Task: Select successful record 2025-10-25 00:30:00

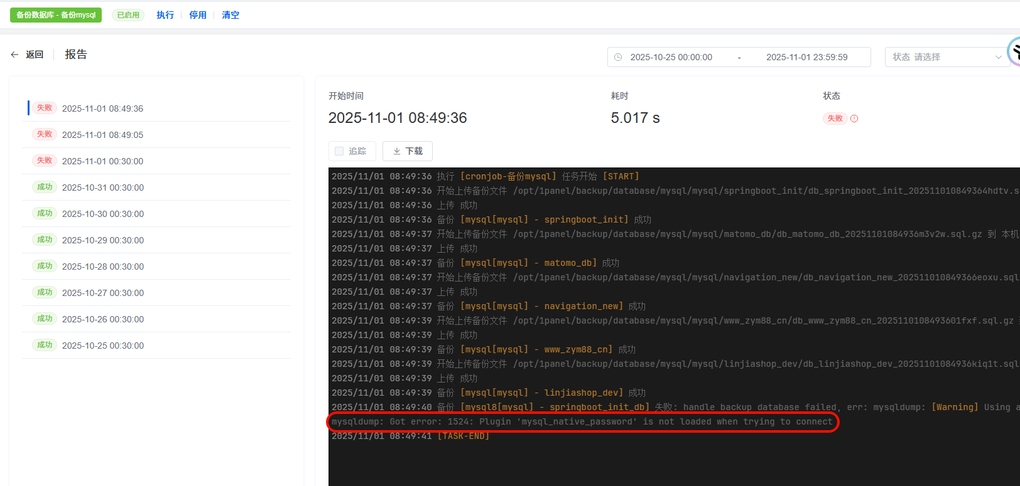Action: tap(102, 346)
